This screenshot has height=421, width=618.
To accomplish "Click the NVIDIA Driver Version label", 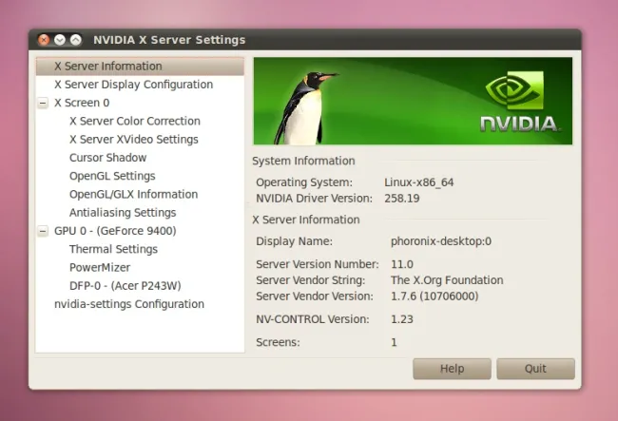I will [314, 198].
